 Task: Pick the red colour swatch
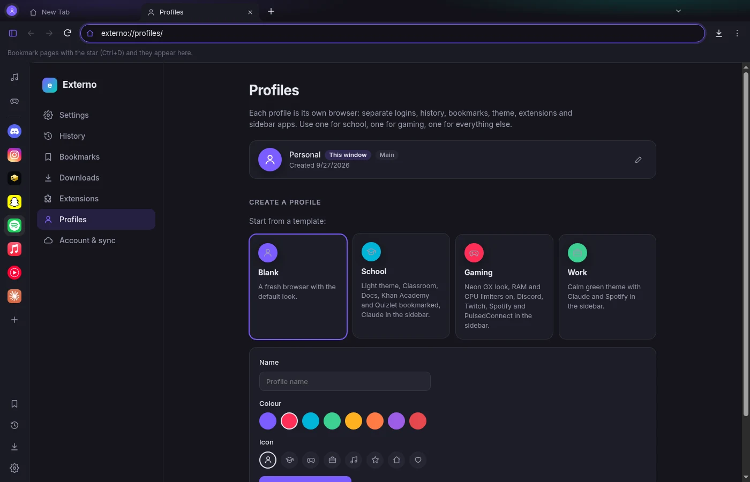point(418,421)
